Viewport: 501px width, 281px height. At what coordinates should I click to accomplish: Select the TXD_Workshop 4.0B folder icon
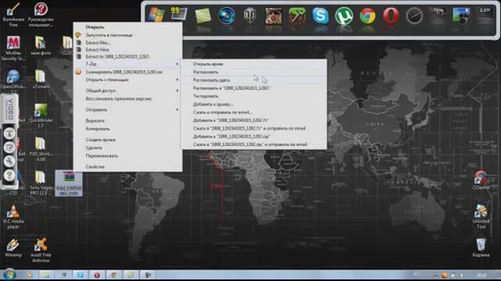point(41,149)
